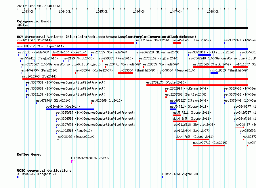The width and height of the screenshot is (256, 188).
Task: Open nsv1009719 (Coe2014) variant
Action: coord(210,143)
